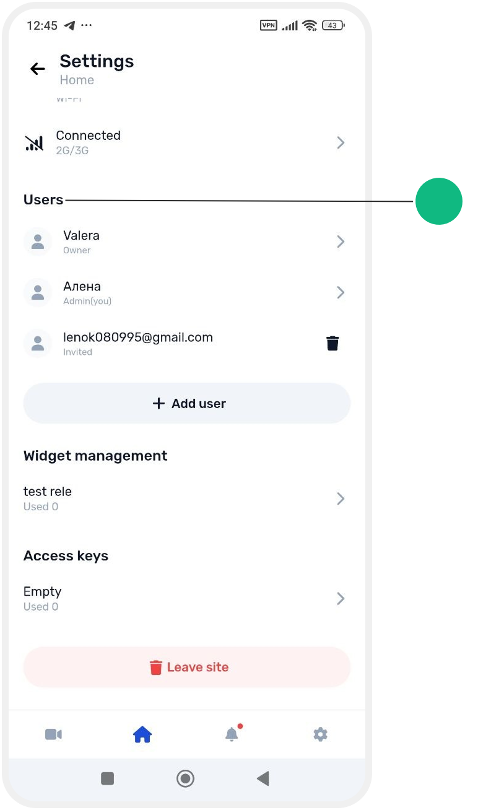
Task: Delete the invited lenok080995@gmail.com user
Action: click(332, 343)
